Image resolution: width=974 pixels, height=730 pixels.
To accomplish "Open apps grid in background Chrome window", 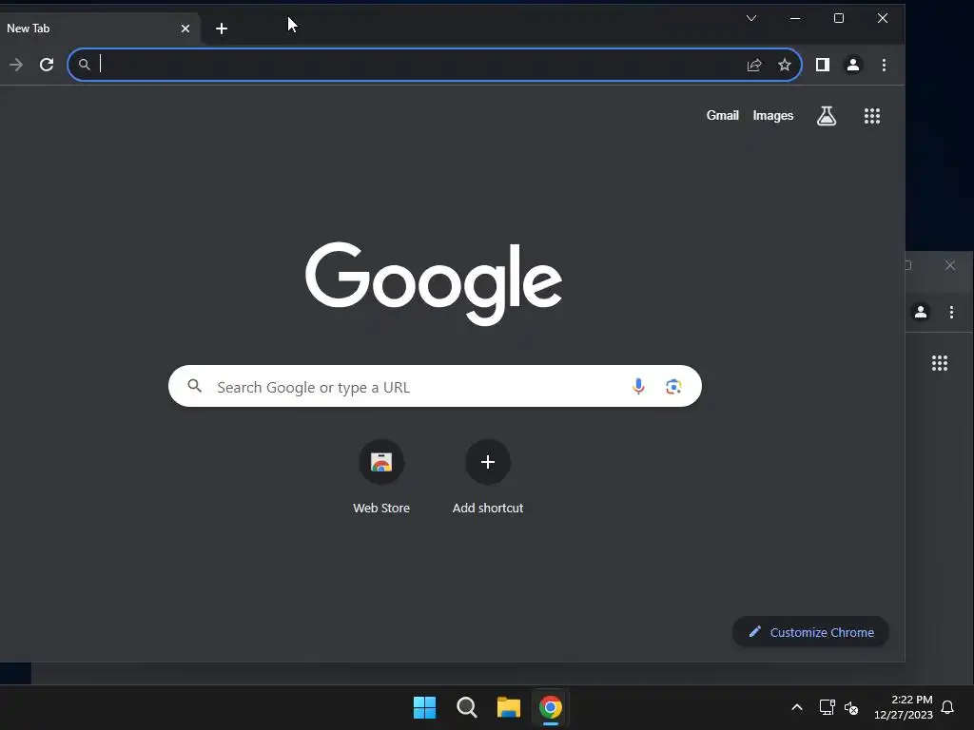I will coord(940,363).
